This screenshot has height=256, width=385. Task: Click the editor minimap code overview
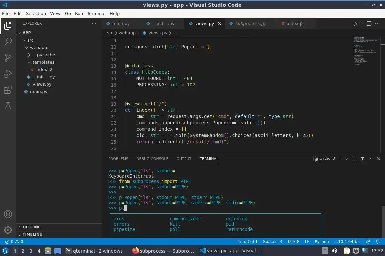coord(365,50)
